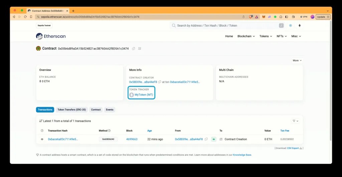The width and height of the screenshot is (342, 177).
Task: Go back with the browser back arrow
Action: coord(14,17)
